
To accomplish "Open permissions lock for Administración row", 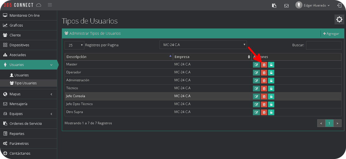I will pos(271,81).
